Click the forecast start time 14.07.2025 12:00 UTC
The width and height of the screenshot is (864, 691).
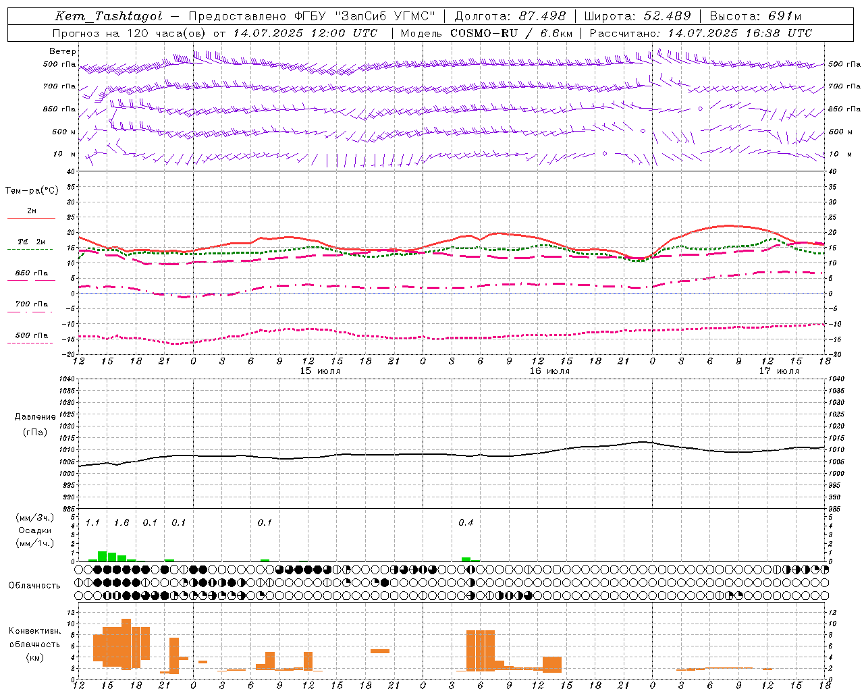click(x=305, y=33)
